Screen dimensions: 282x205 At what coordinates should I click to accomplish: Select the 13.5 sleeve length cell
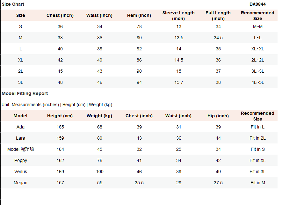click(178, 38)
